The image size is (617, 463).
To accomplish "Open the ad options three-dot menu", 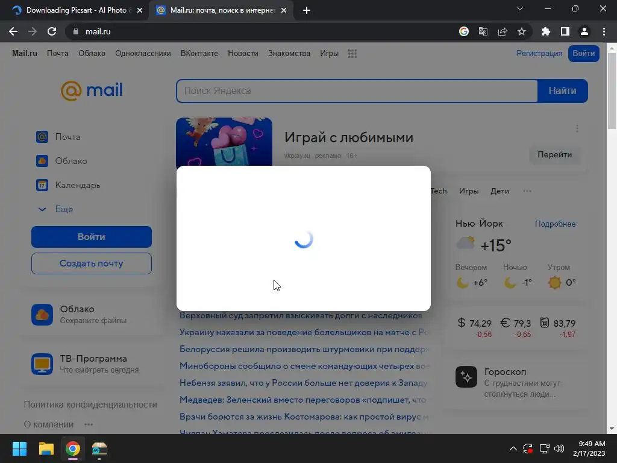I will click(x=577, y=128).
